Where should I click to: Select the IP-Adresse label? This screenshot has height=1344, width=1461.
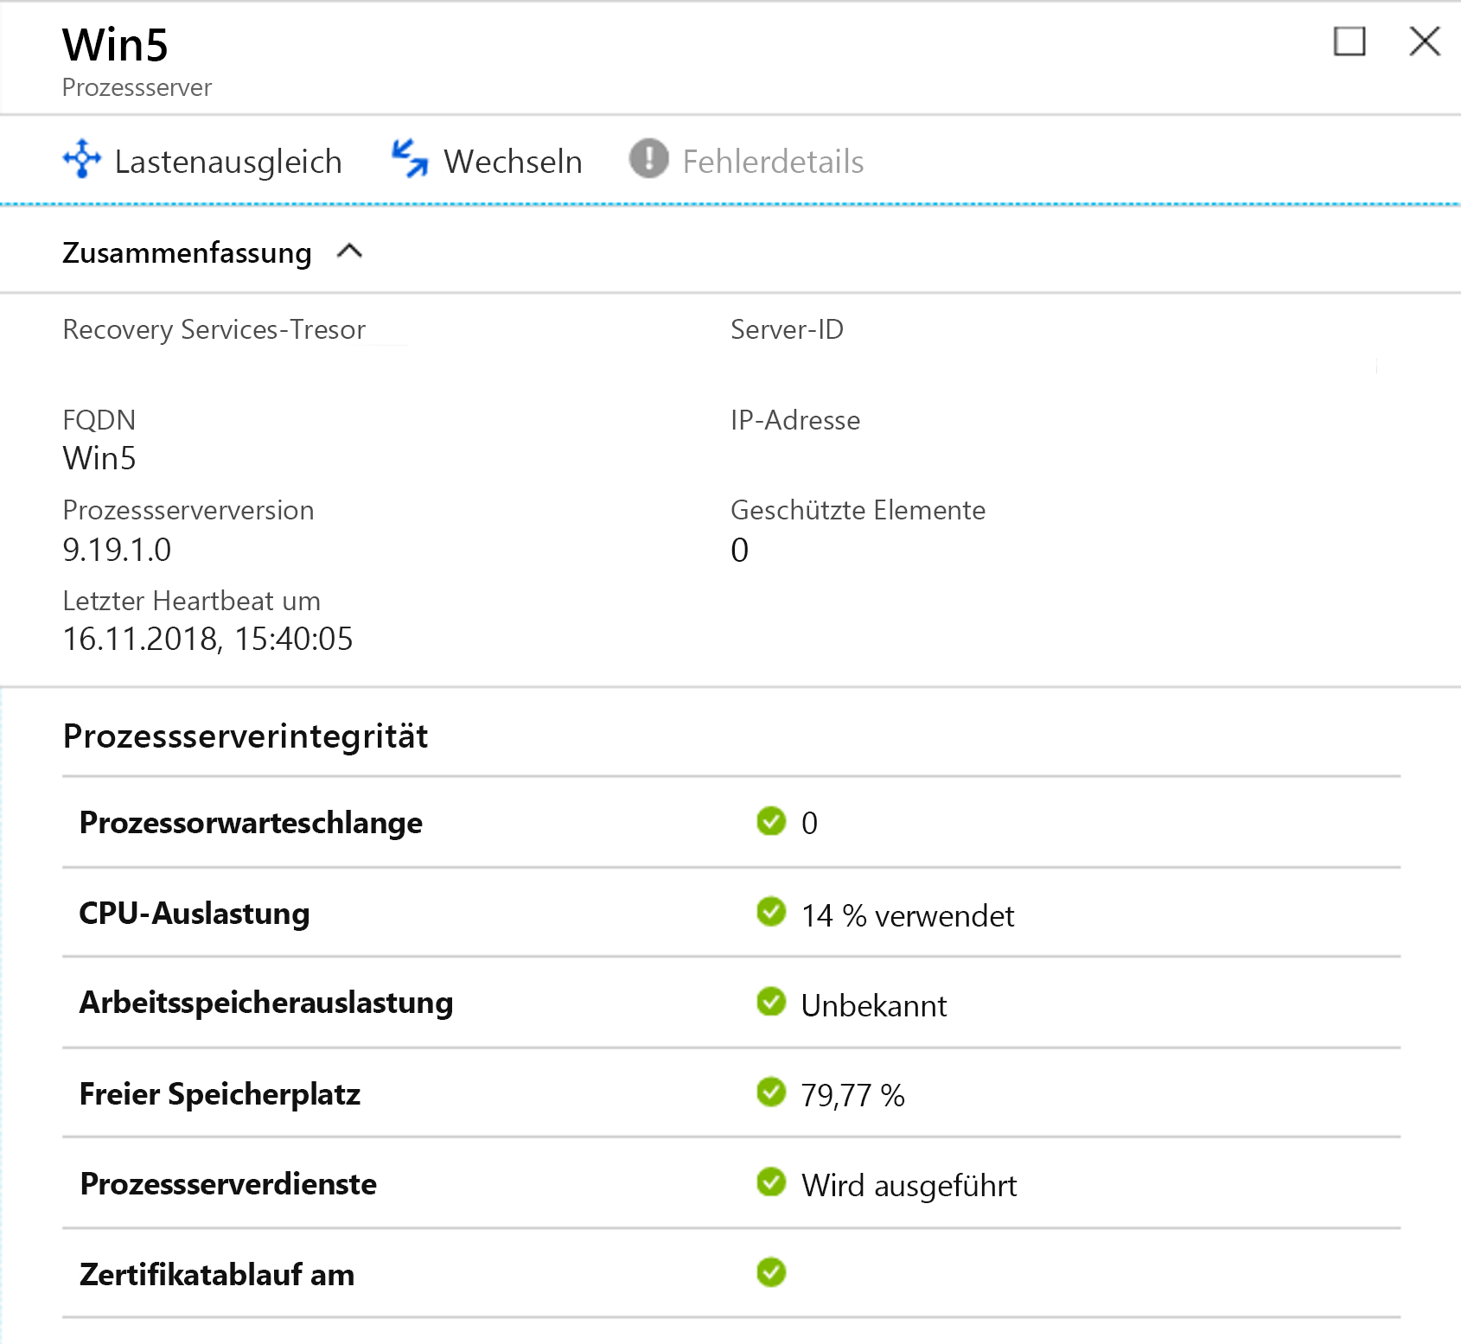pos(795,420)
